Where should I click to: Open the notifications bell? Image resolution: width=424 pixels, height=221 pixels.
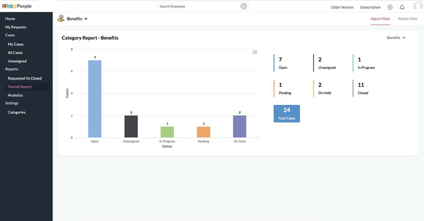pyautogui.click(x=402, y=7)
